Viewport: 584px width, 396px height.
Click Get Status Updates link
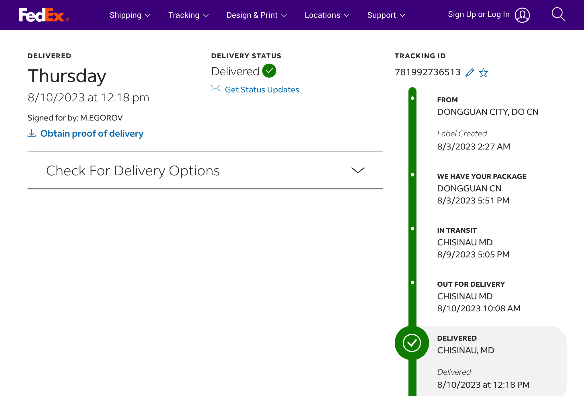point(262,90)
